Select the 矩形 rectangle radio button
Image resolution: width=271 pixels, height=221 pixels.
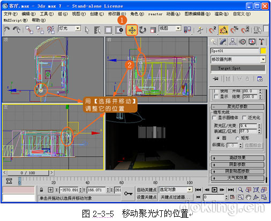[237, 138]
